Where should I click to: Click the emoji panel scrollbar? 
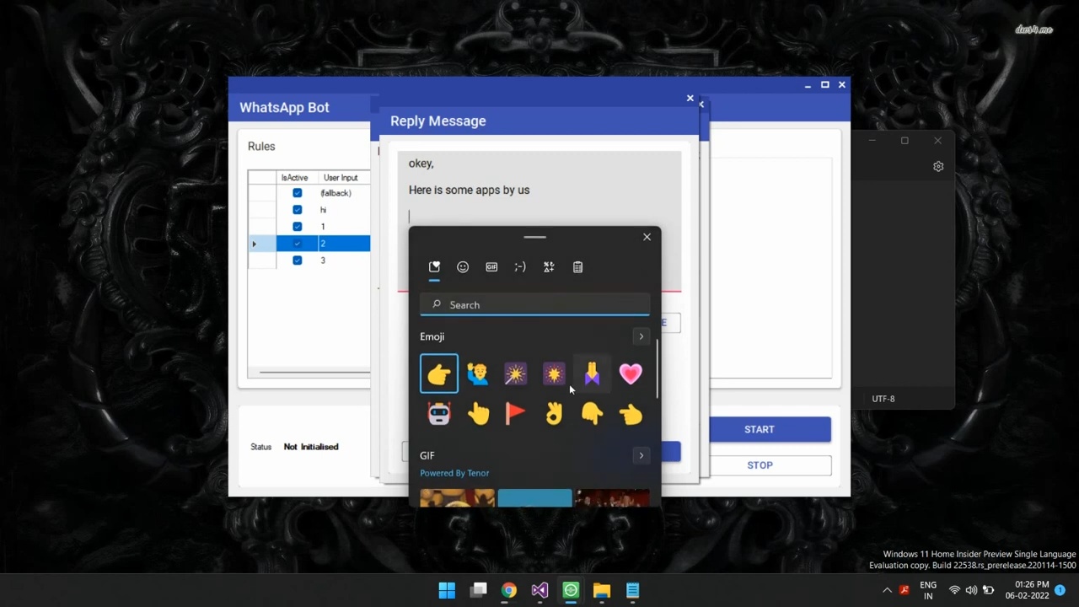pyautogui.click(x=657, y=369)
